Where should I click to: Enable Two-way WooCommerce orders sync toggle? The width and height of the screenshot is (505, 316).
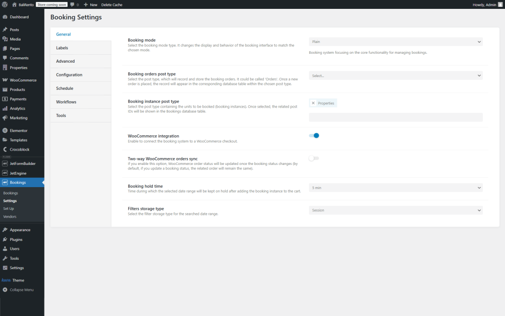(314, 158)
